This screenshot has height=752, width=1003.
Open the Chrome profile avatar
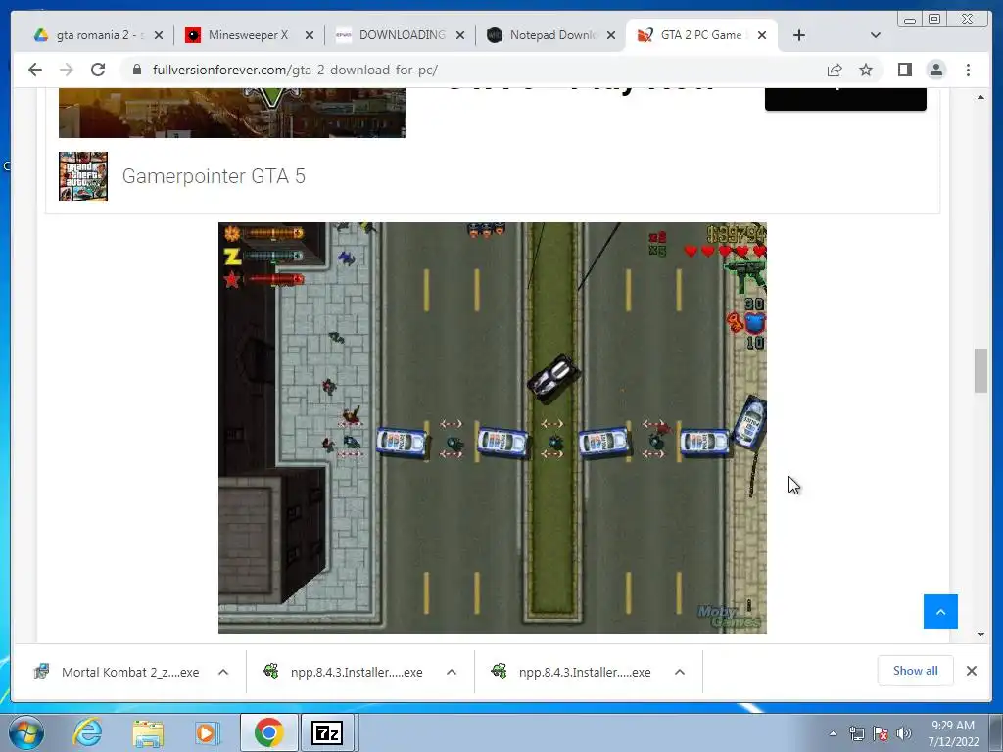935,70
